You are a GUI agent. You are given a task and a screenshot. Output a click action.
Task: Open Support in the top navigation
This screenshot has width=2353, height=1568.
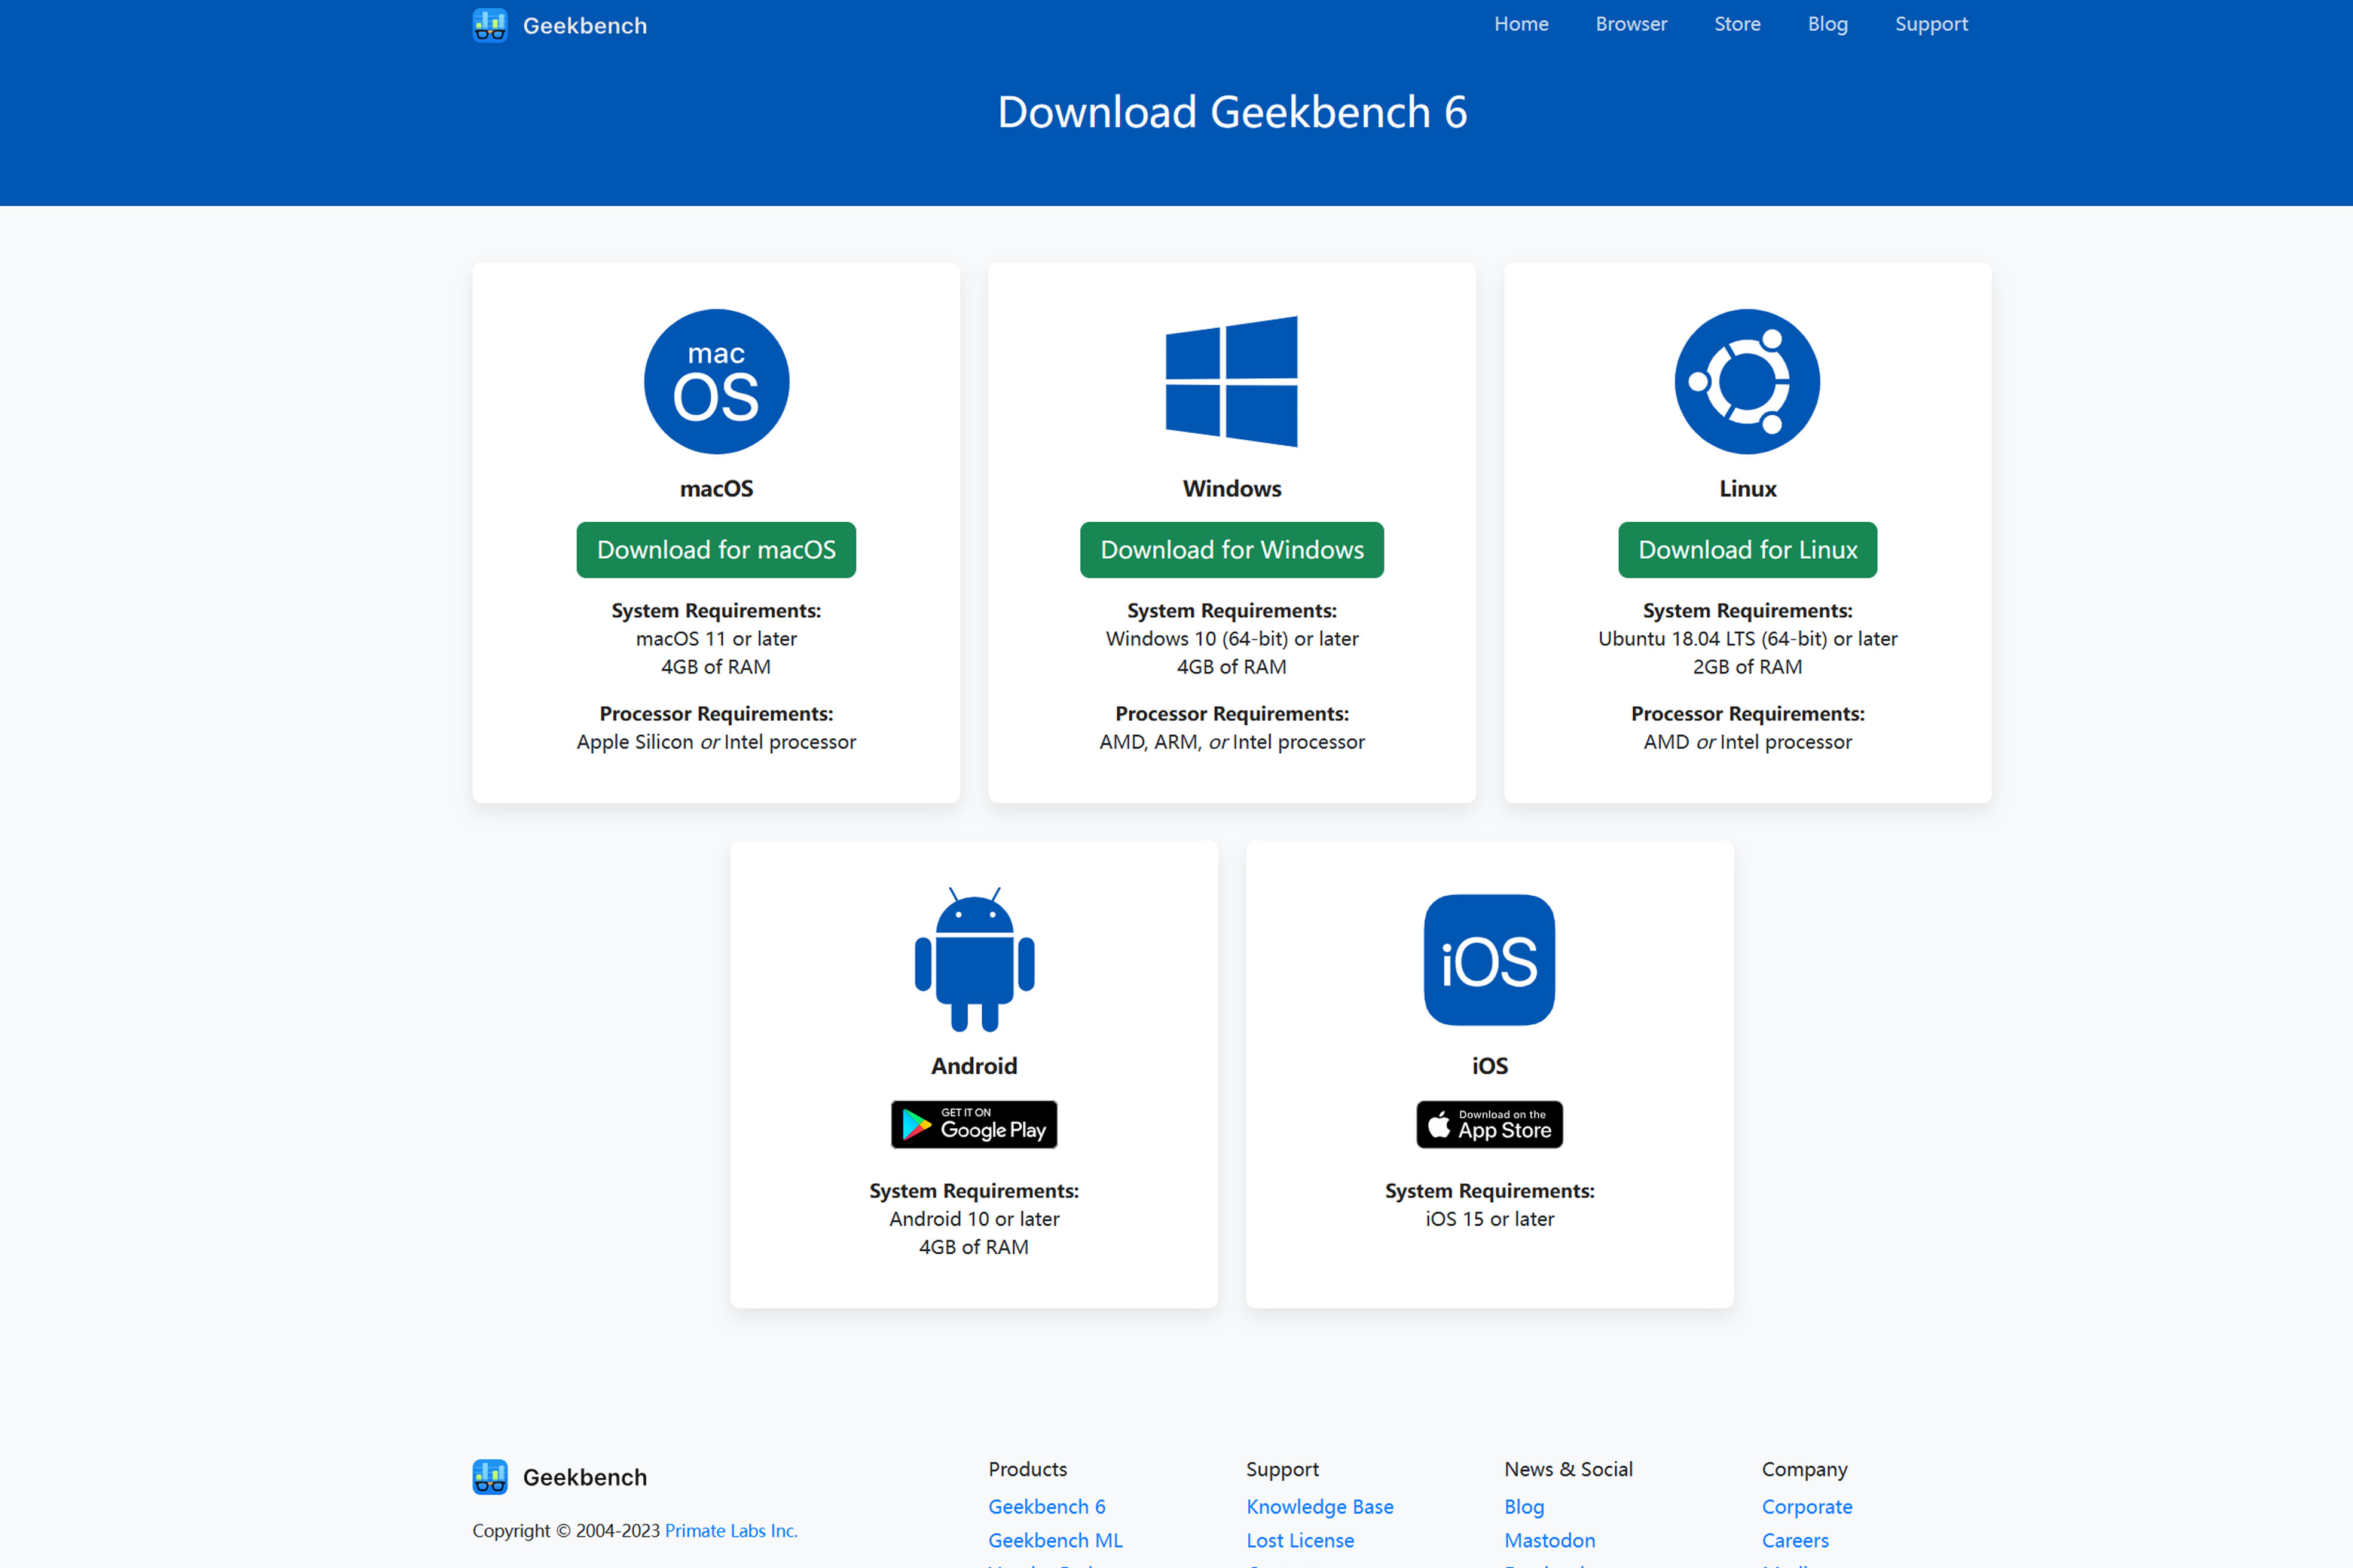click(1932, 24)
